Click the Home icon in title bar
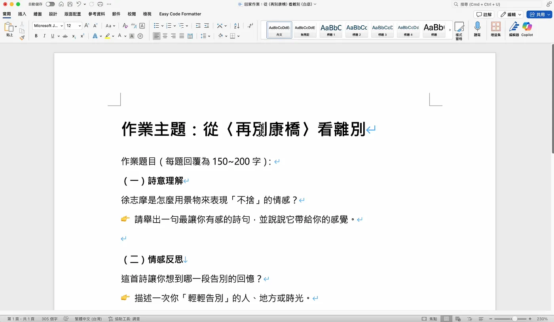554x322 pixels. [x=61, y=4]
